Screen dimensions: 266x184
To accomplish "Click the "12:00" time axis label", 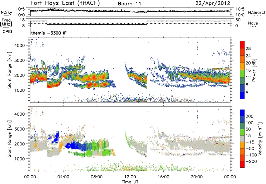I will click(x=130, y=177).
